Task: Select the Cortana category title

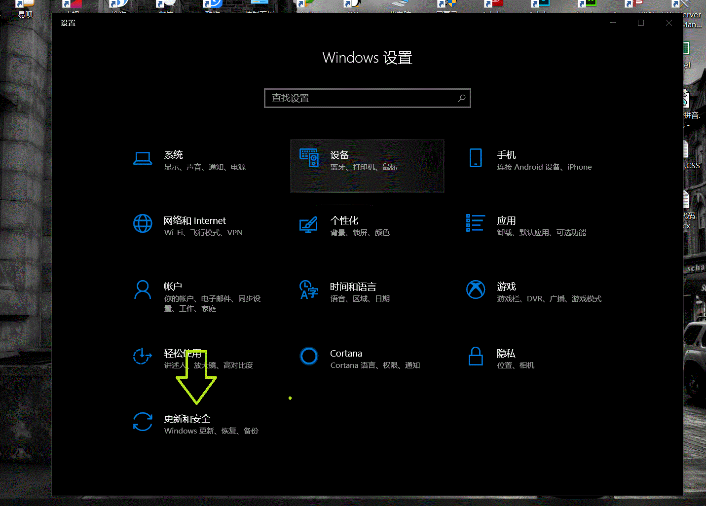Action: [346, 353]
